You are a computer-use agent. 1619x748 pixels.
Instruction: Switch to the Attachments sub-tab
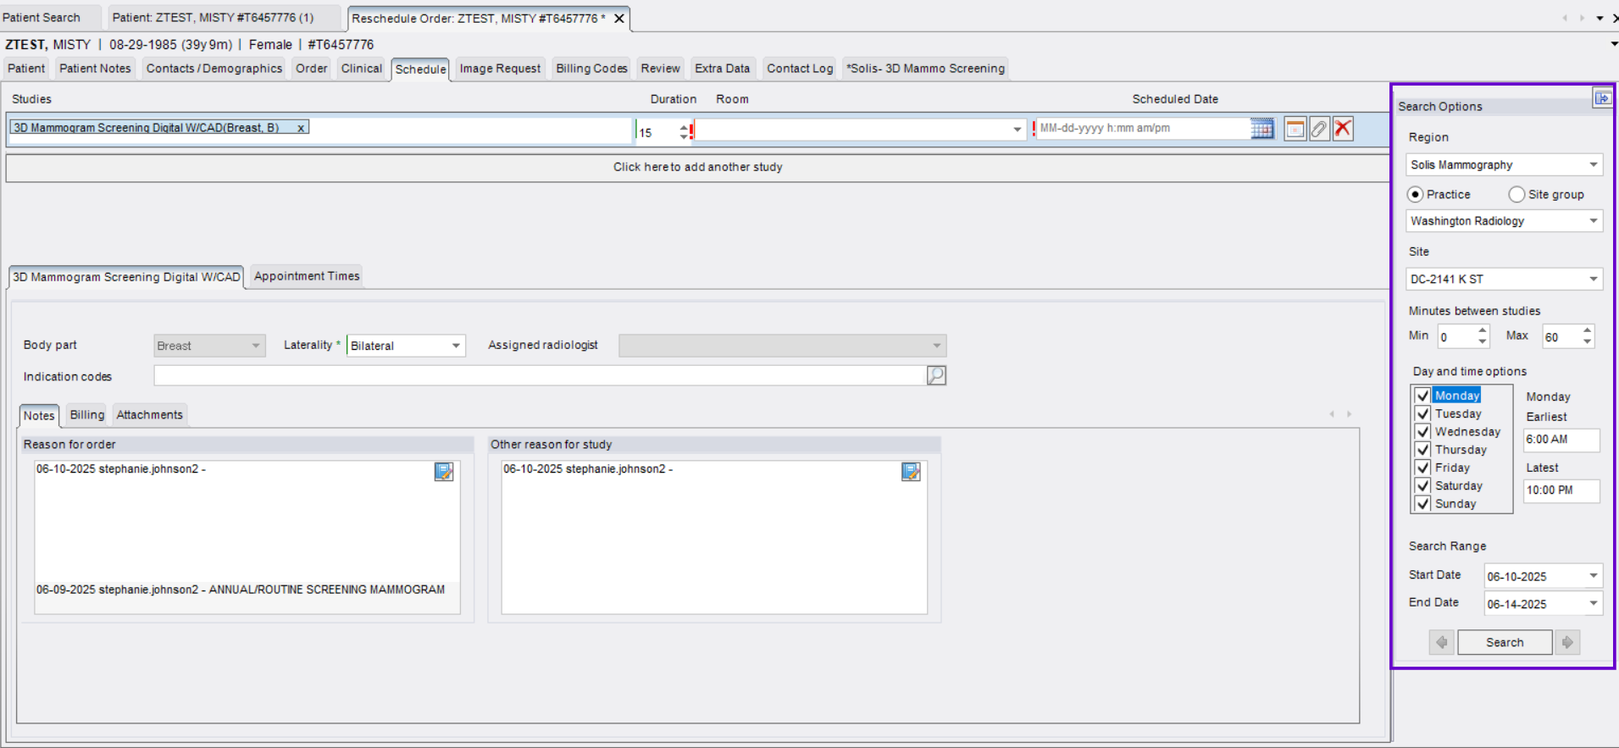(150, 415)
